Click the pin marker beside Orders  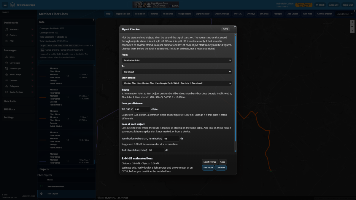32,35
